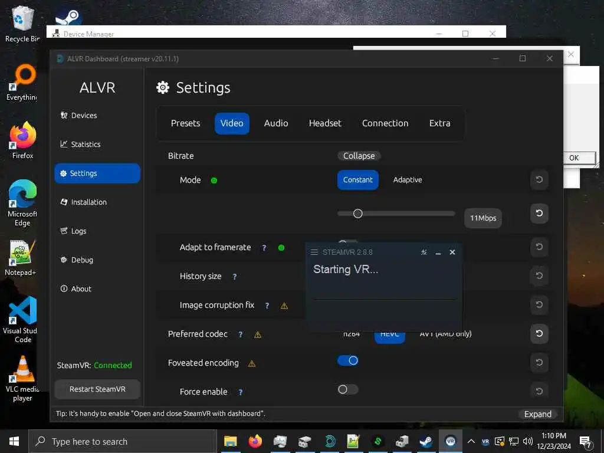Click the bitrate slider handle
Screen dimensions: 604x453
(358, 214)
